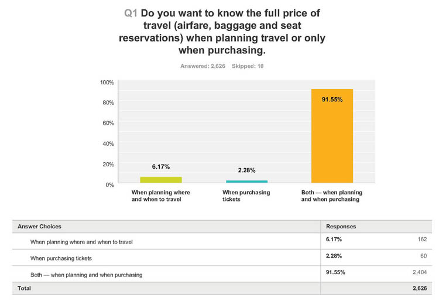
Task: Select row 'Both — when planning and when purchasing'
Action: point(222,274)
